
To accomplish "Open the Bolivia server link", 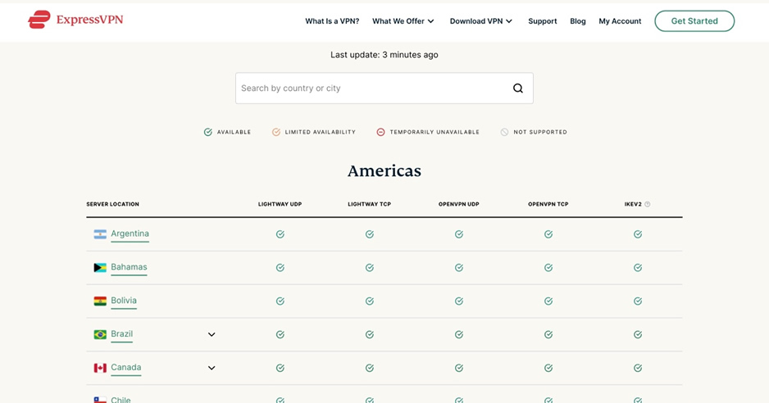I will coord(124,301).
